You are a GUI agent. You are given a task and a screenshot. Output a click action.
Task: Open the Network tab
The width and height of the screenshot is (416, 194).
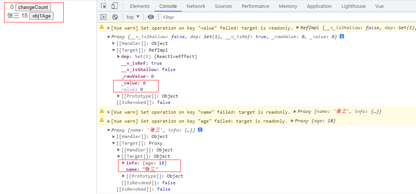[196, 6]
